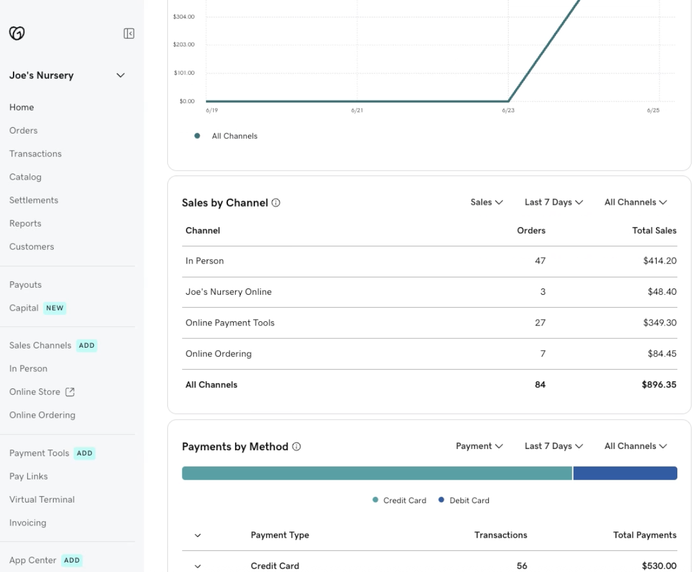Click the ADD badge beside App Center
692x572 pixels.
click(x=71, y=560)
